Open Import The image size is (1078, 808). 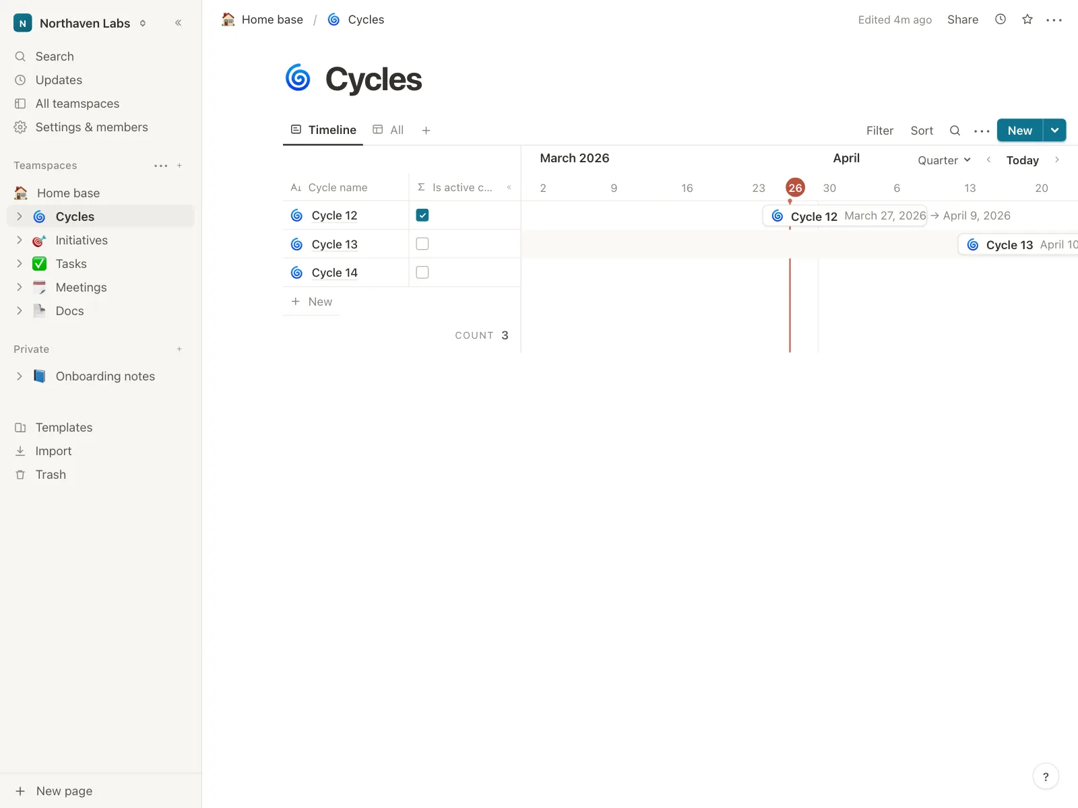[x=53, y=451]
